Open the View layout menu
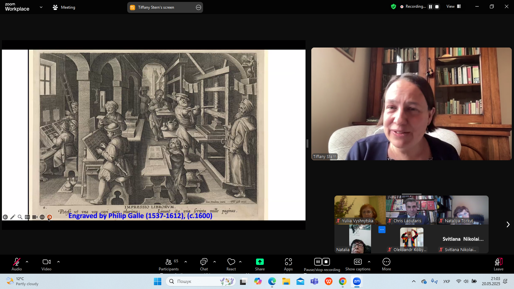Image resolution: width=514 pixels, height=289 pixels. point(453,6)
